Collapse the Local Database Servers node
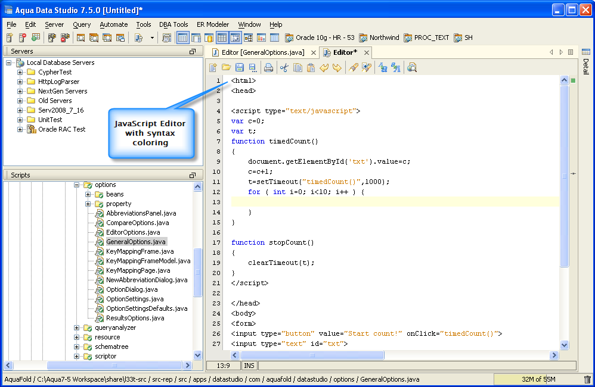Screen dimensions: 595x387 pos(9,63)
